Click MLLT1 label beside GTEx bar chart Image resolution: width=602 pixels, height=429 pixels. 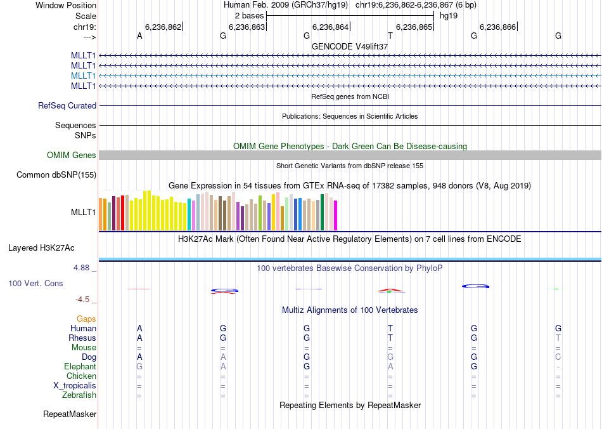[83, 212]
